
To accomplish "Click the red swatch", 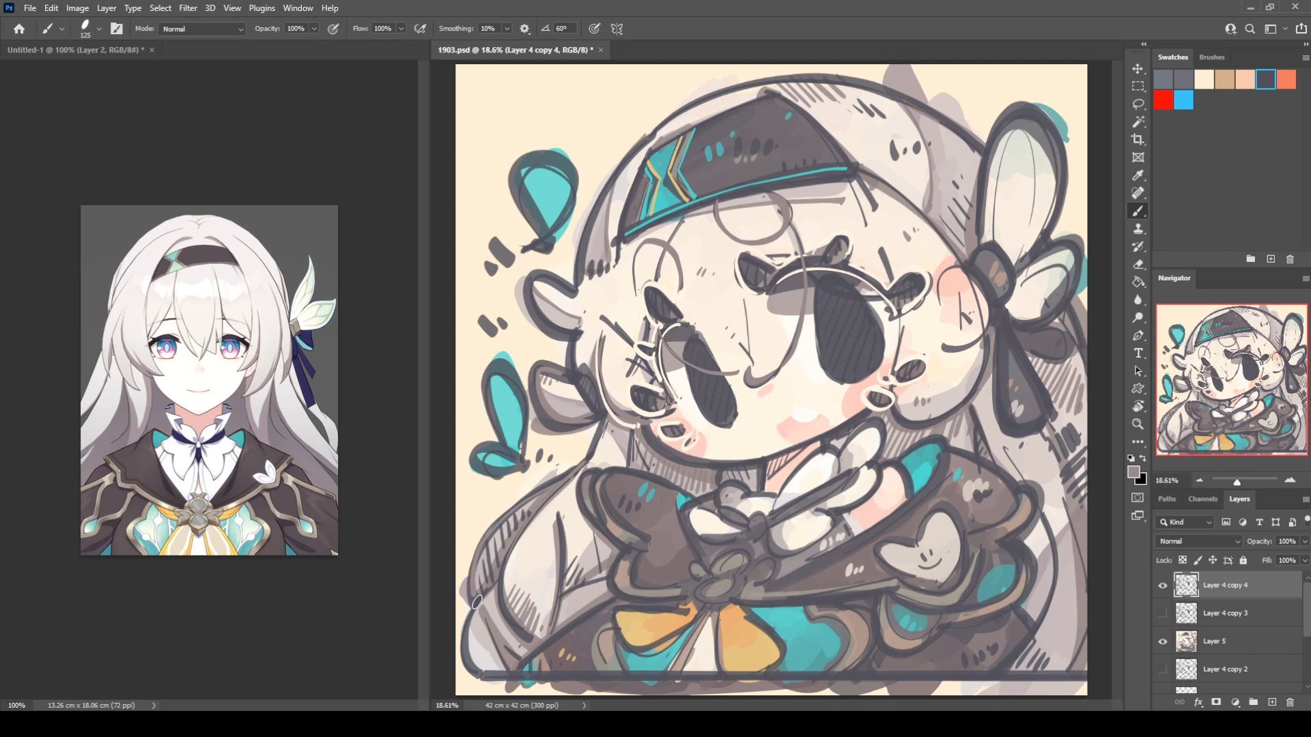I will (x=1164, y=100).
